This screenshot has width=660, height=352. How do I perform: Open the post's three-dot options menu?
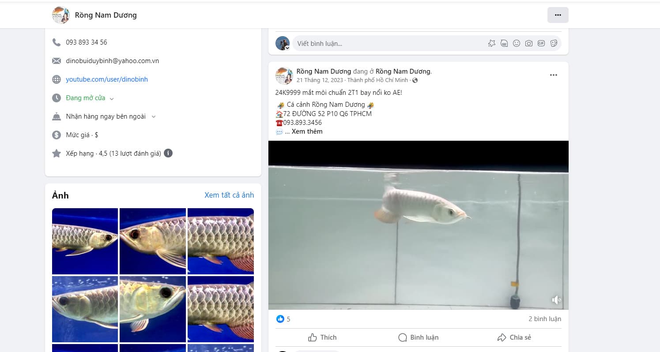click(x=554, y=75)
